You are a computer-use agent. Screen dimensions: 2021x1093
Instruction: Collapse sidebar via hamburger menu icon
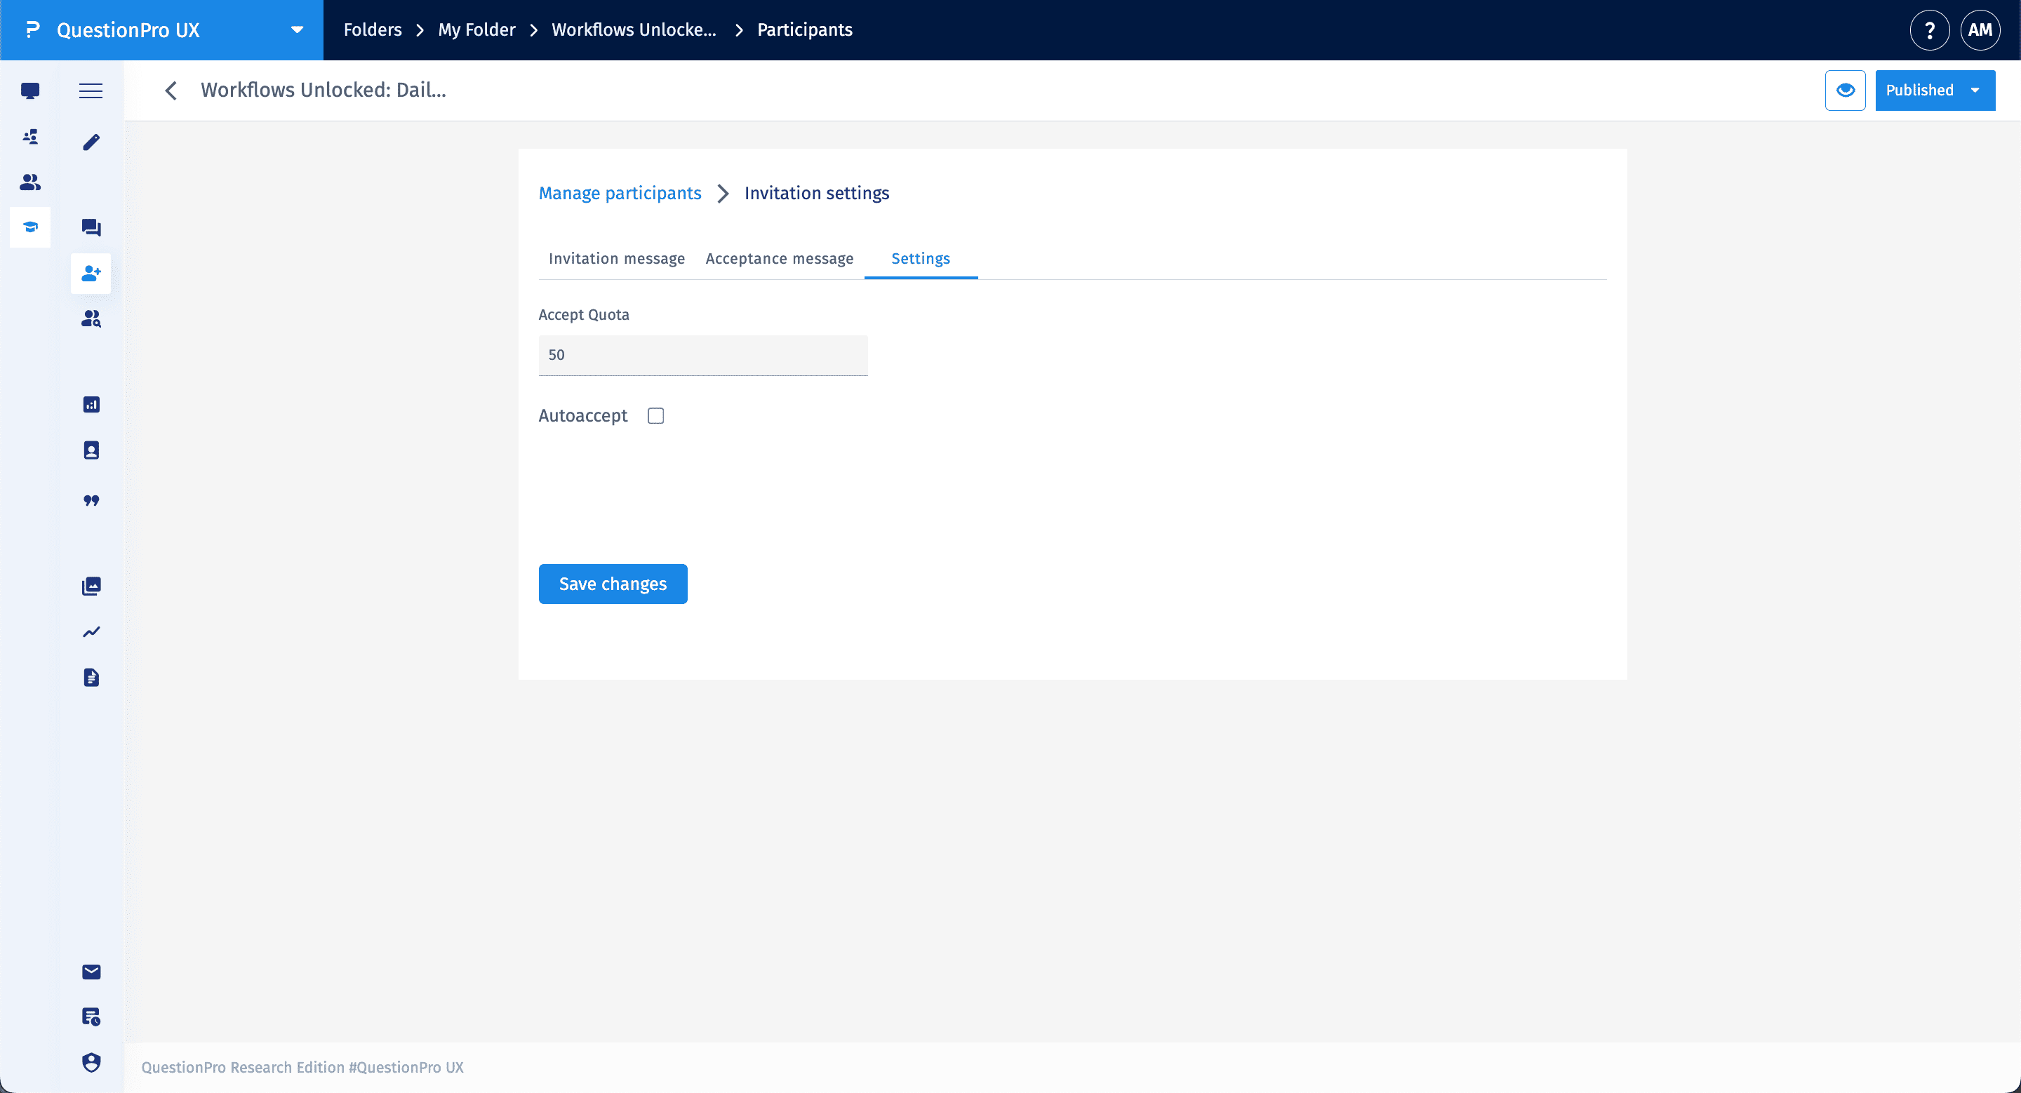click(x=91, y=90)
